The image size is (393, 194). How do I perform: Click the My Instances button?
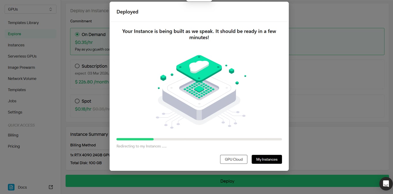pos(267,159)
